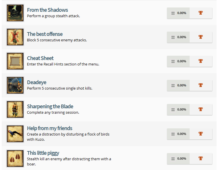Click The best offense achievement image
220x170 pixels.
click(15, 37)
